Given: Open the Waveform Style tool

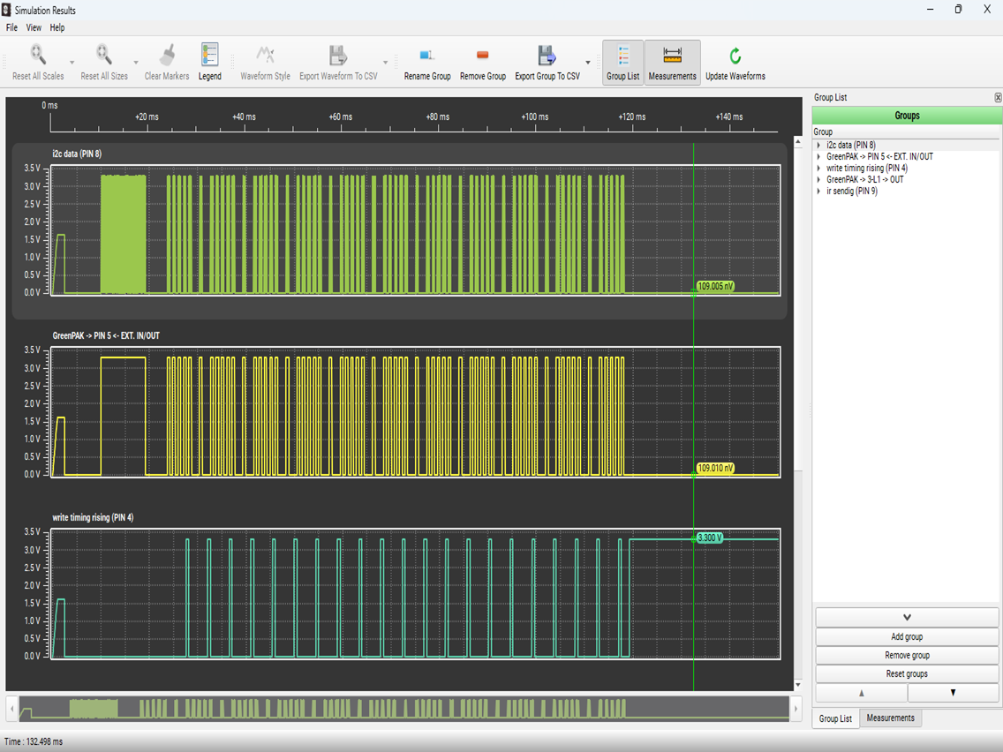Looking at the screenshot, I should (x=265, y=56).
